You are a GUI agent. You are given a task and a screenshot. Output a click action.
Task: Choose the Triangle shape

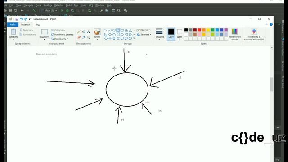pos(130,31)
